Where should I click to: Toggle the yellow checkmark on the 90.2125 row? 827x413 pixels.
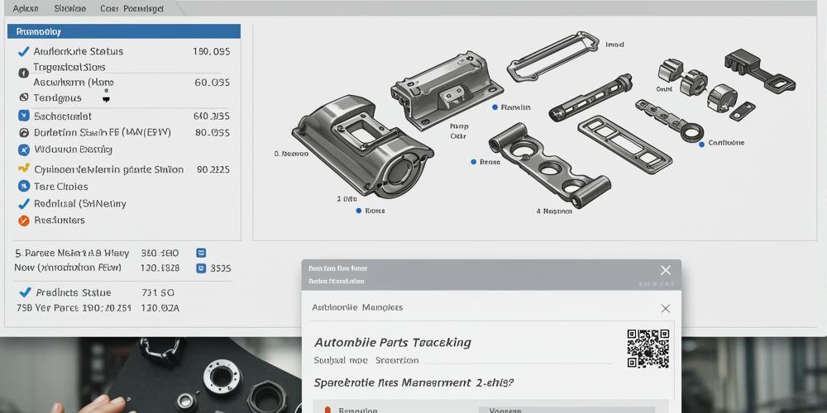coord(24,169)
